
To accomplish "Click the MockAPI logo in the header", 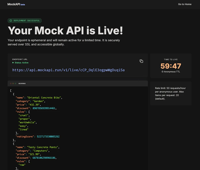I will 14,4.
